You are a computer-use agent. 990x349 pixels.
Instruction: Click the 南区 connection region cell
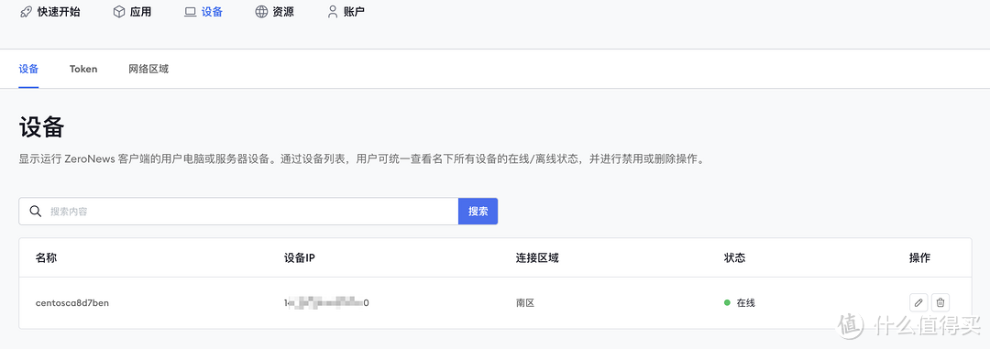(x=525, y=303)
